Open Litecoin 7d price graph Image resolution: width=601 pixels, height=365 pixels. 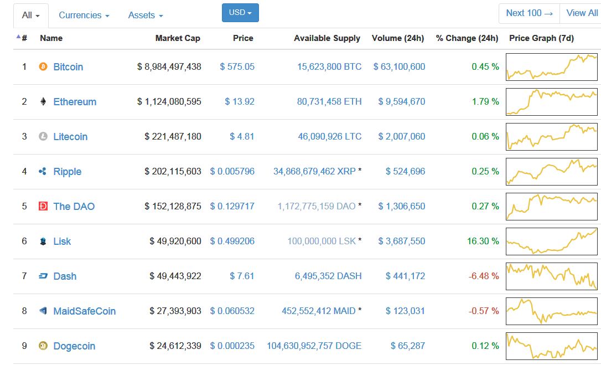(552, 137)
